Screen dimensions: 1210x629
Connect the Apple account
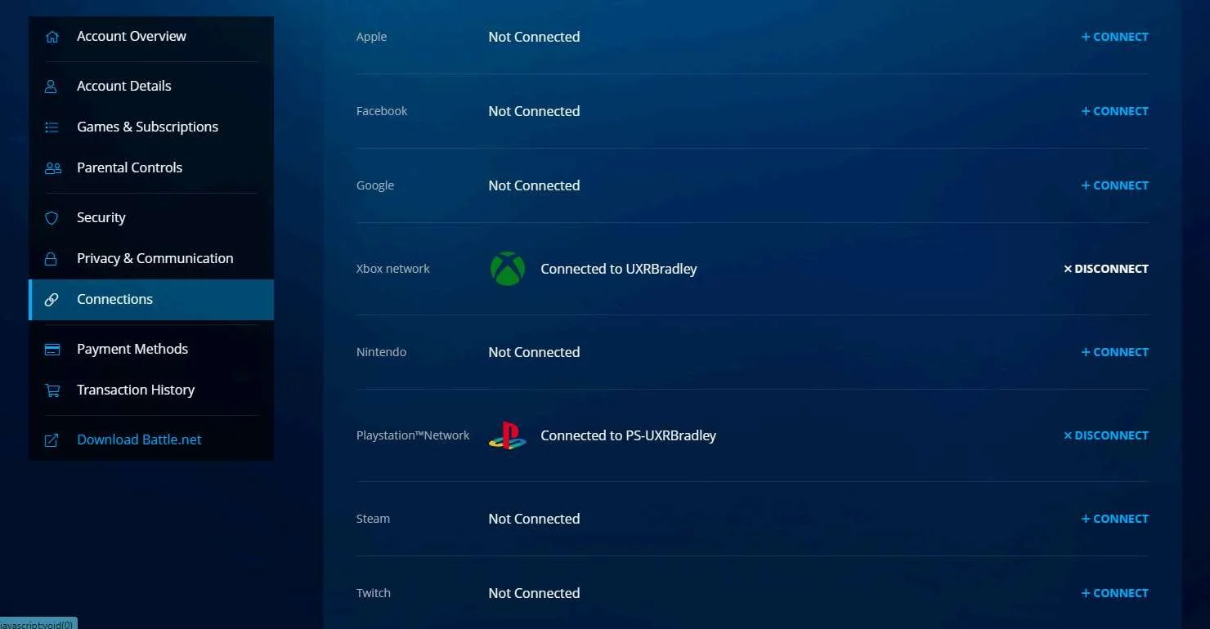click(x=1115, y=37)
